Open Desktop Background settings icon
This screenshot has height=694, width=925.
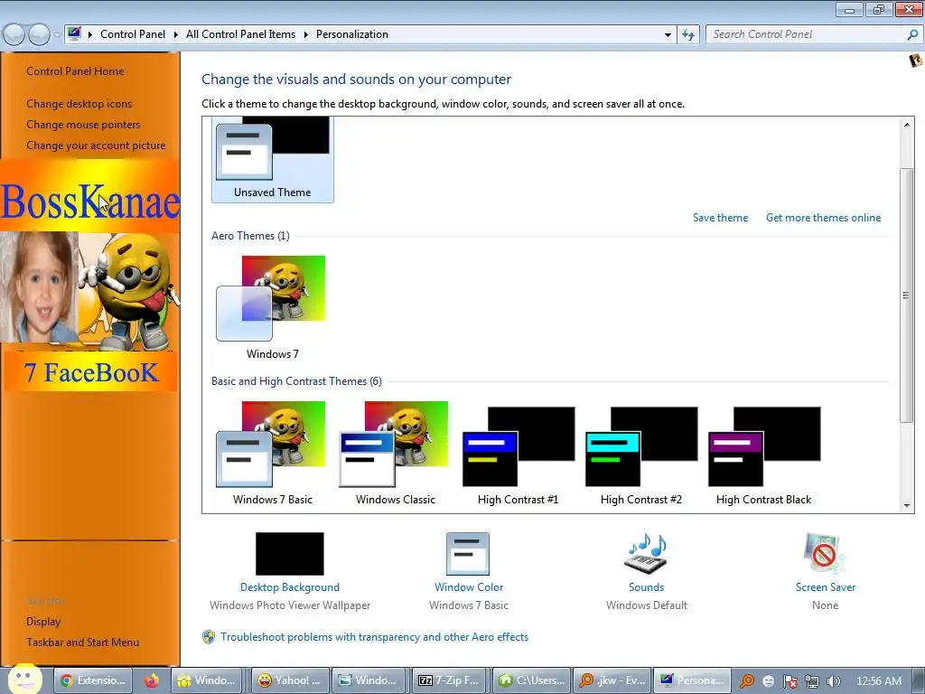click(290, 554)
